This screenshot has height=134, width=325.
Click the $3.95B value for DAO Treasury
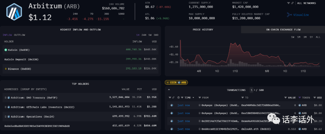[x=152, y=97]
